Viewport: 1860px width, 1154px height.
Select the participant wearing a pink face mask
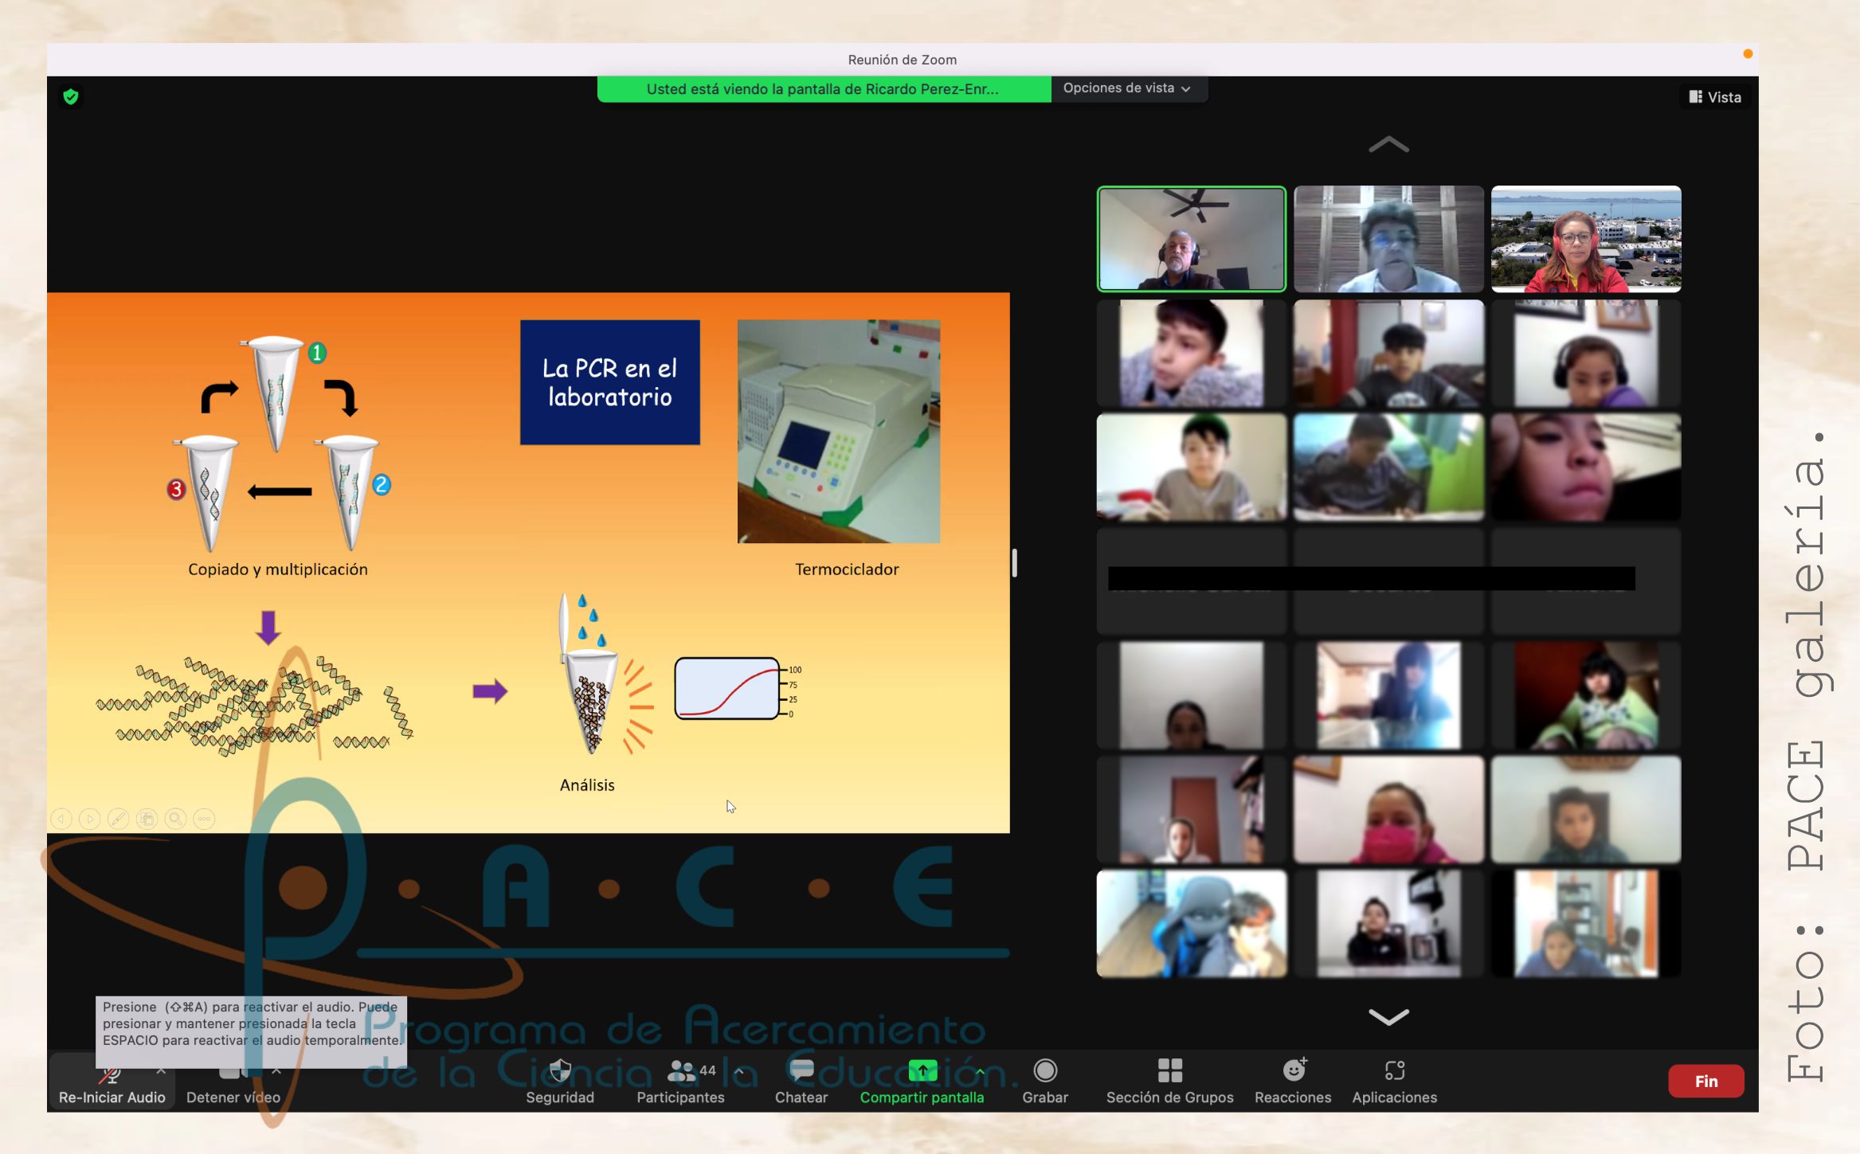coord(1388,809)
